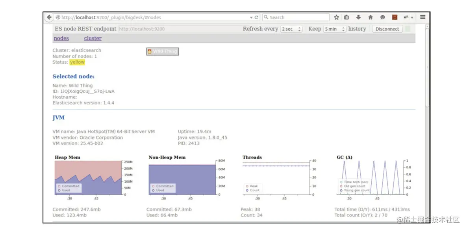Open the Refresh every 2 sec dropdown

click(291, 29)
